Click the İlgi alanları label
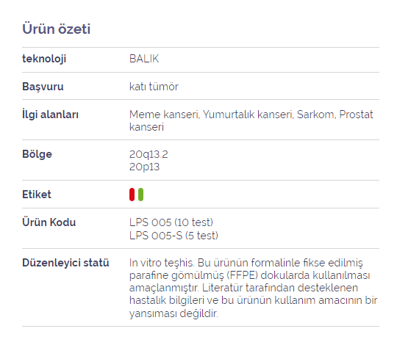The width and height of the screenshot is (397, 345). tap(51, 115)
